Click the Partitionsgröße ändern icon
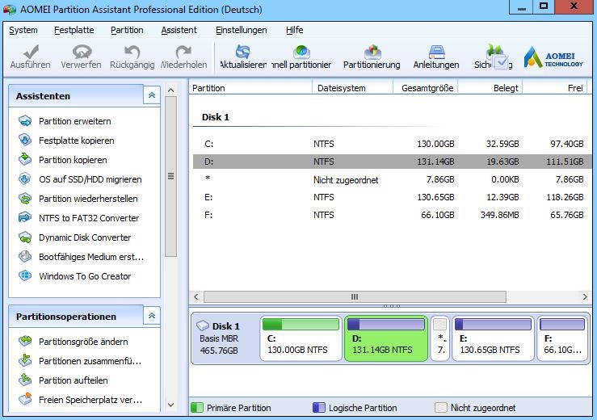 (25, 341)
